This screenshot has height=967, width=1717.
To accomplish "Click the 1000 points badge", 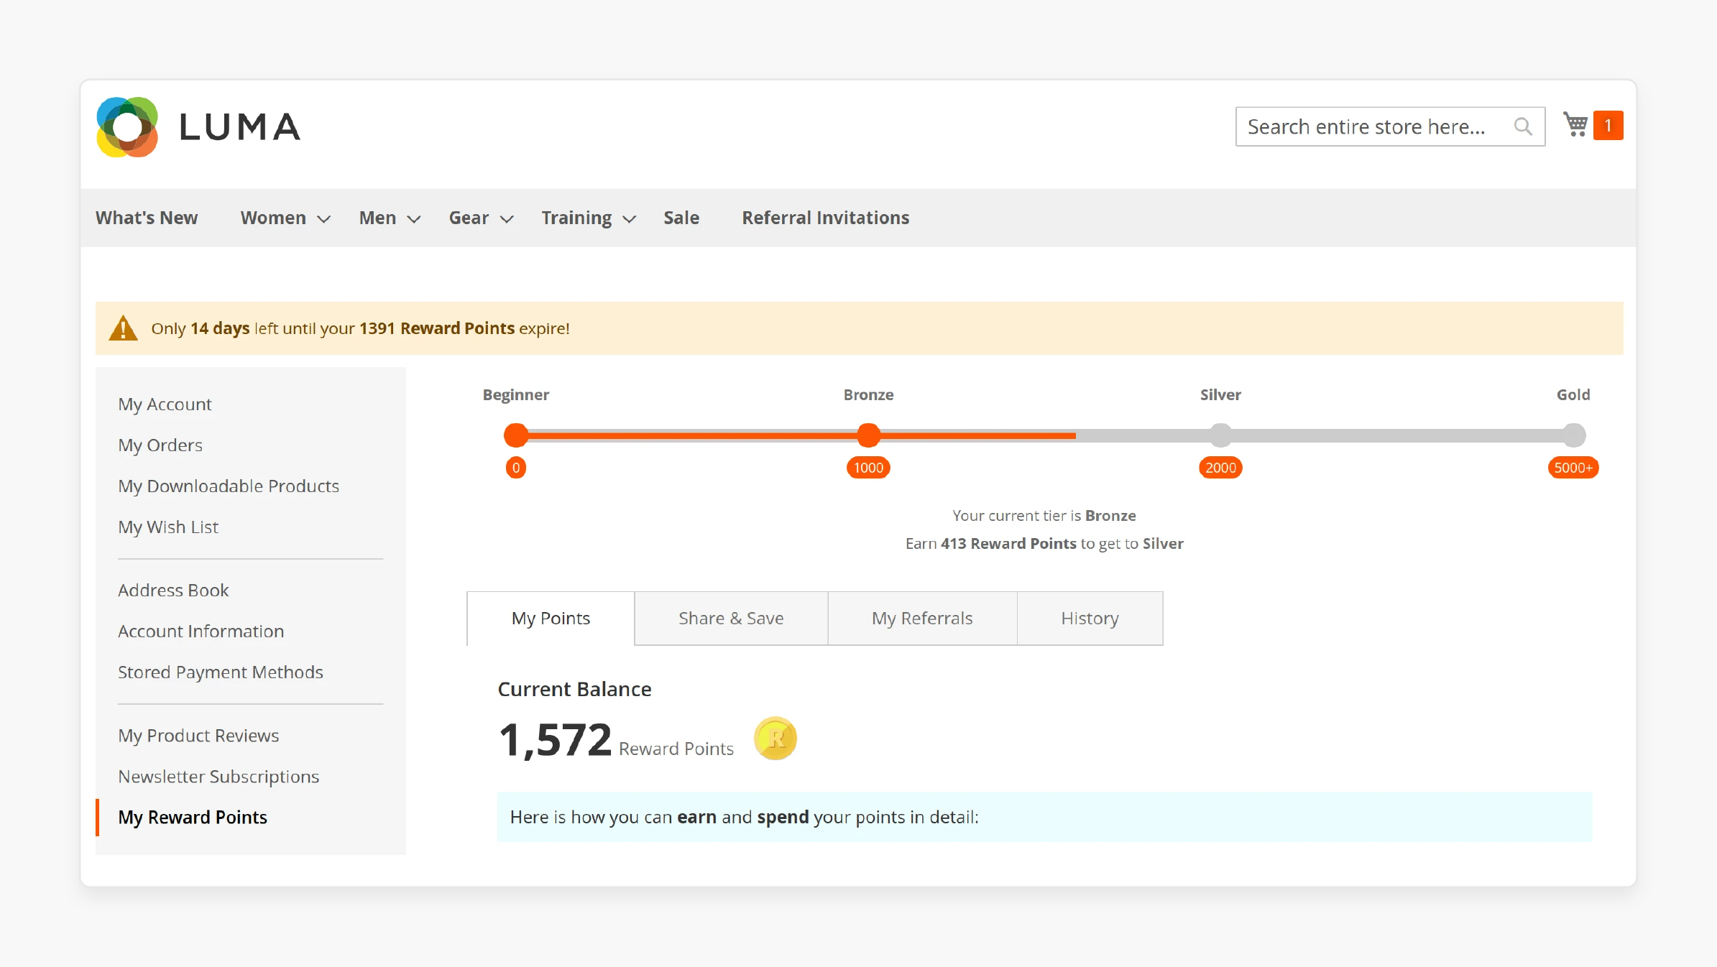I will pyautogui.click(x=868, y=468).
